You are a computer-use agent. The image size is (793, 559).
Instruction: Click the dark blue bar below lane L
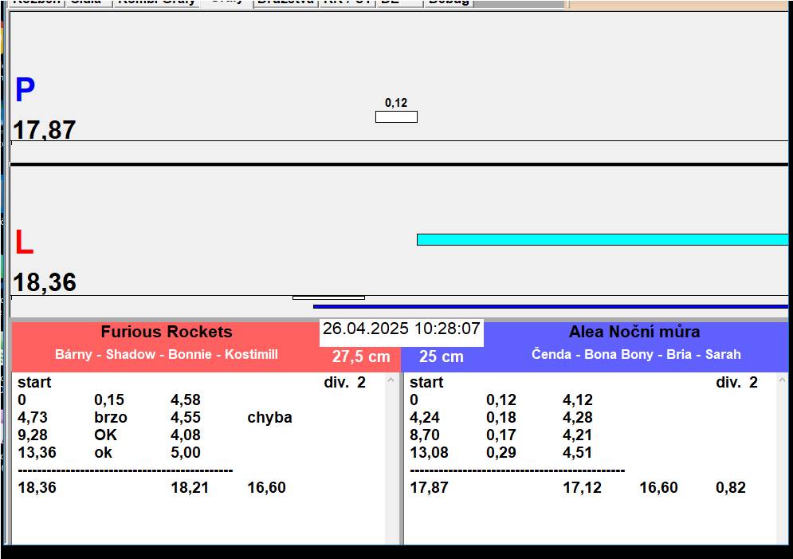[550, 306]
